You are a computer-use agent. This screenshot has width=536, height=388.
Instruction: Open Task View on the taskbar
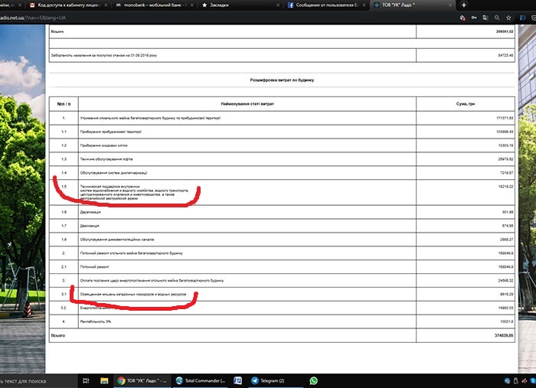click(86, 380)
